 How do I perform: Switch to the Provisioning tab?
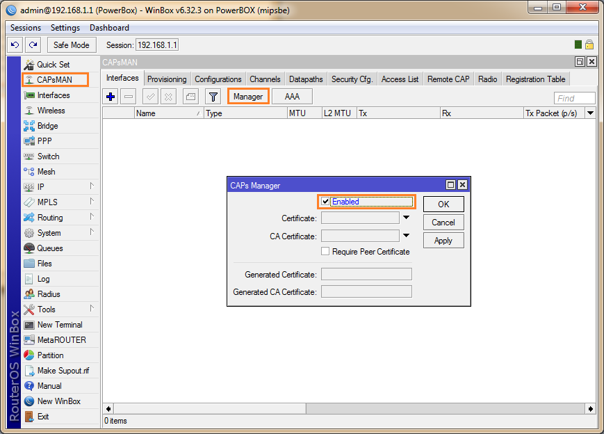(167, 79)
